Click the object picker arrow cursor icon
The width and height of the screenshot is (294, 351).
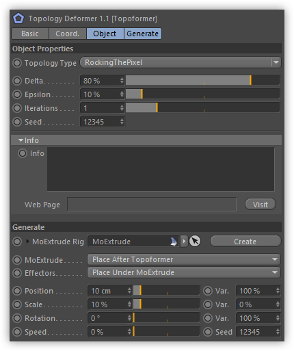pos(195,241)
